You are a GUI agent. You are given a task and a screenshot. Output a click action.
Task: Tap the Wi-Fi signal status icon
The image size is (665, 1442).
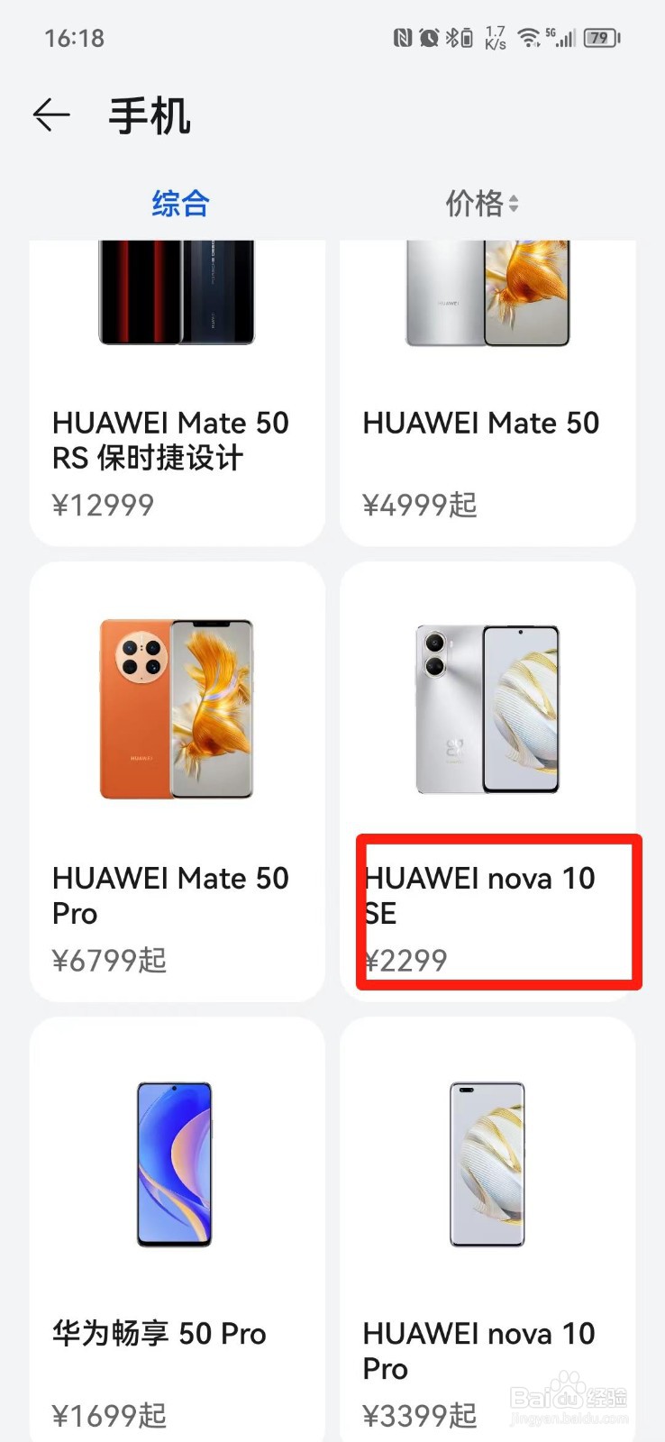[529, 38]
